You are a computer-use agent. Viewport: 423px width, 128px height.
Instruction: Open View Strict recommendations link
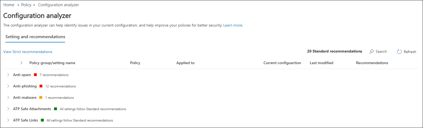click(28, 52)
